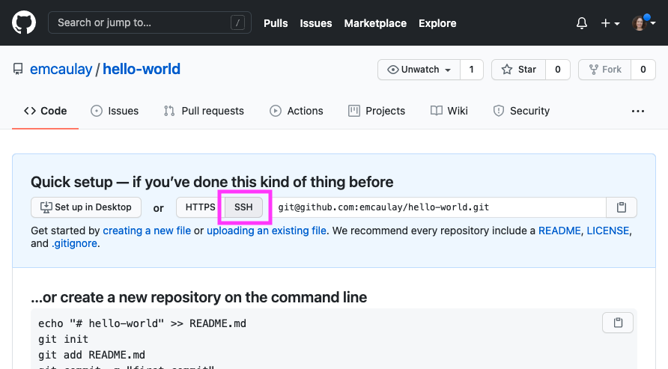Select the HTTPS clone option
Viewport: 668px width, 369px height.
coord(200,207)
